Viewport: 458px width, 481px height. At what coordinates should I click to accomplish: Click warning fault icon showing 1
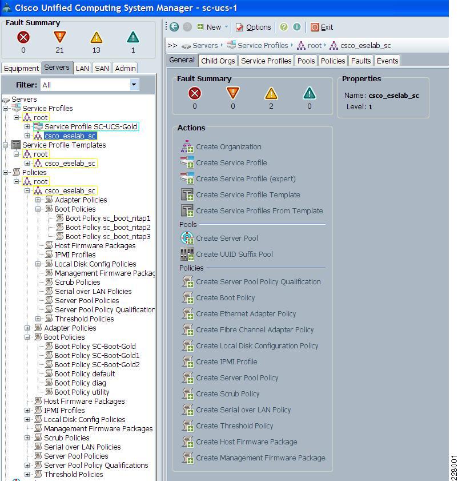point(133,37)
